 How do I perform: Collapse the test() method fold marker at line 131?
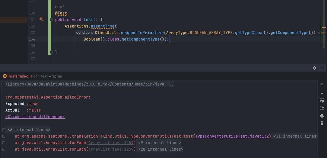coord(51,20)
